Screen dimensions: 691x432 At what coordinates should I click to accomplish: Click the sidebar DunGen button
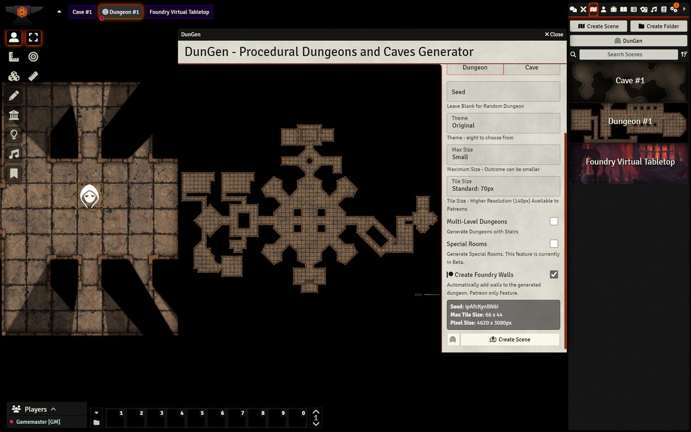click(x=628, y=41)
